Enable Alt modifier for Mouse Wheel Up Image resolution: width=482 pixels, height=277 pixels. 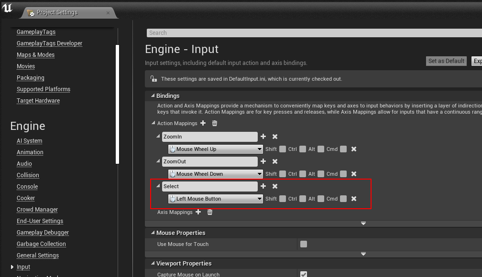[x=320, y=149]
